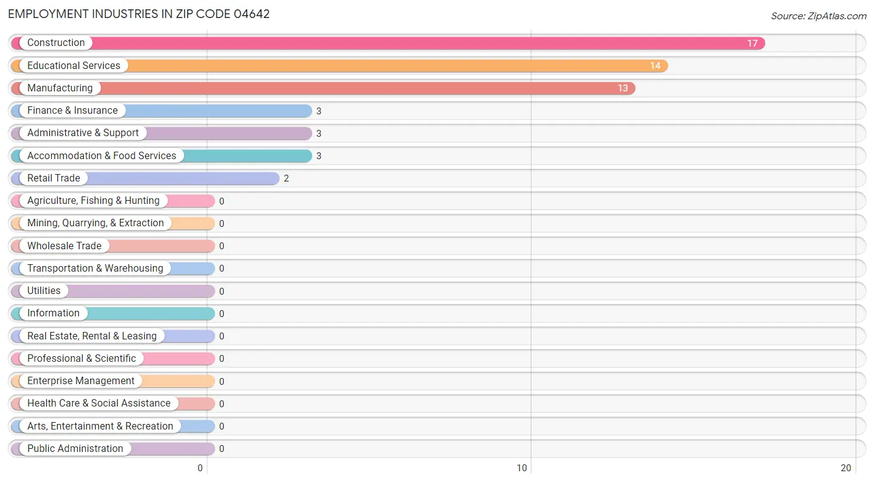Click the Manufacturing value 13
The width and height of the screenshot is (874, 483).
pyautogui.click(x=623, y=88)
